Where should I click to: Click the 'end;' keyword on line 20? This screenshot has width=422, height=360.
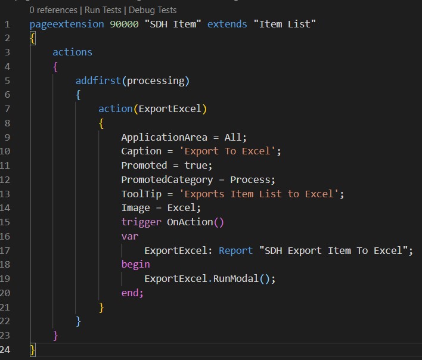[x=132, y=293]
